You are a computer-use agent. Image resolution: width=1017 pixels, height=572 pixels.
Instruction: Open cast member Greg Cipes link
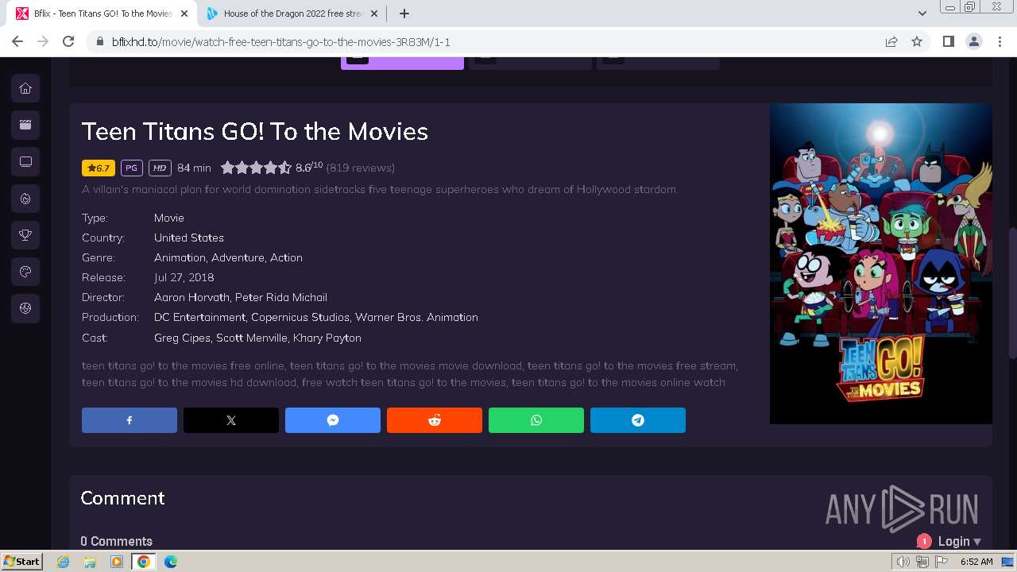click(183, 338)
